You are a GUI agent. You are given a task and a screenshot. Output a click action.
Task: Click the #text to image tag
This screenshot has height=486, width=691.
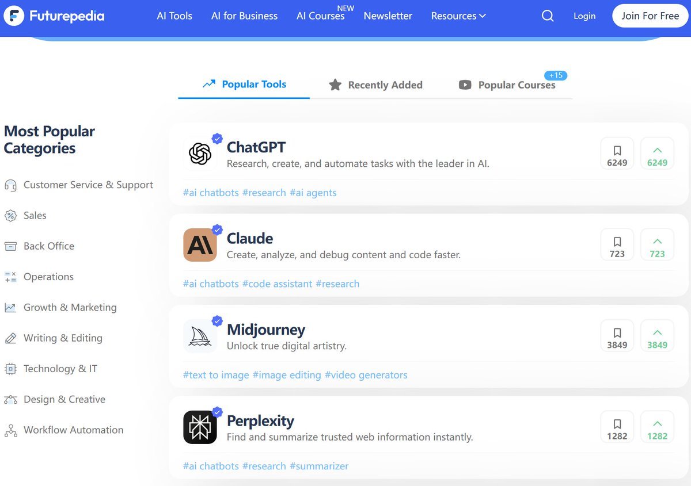216,375
